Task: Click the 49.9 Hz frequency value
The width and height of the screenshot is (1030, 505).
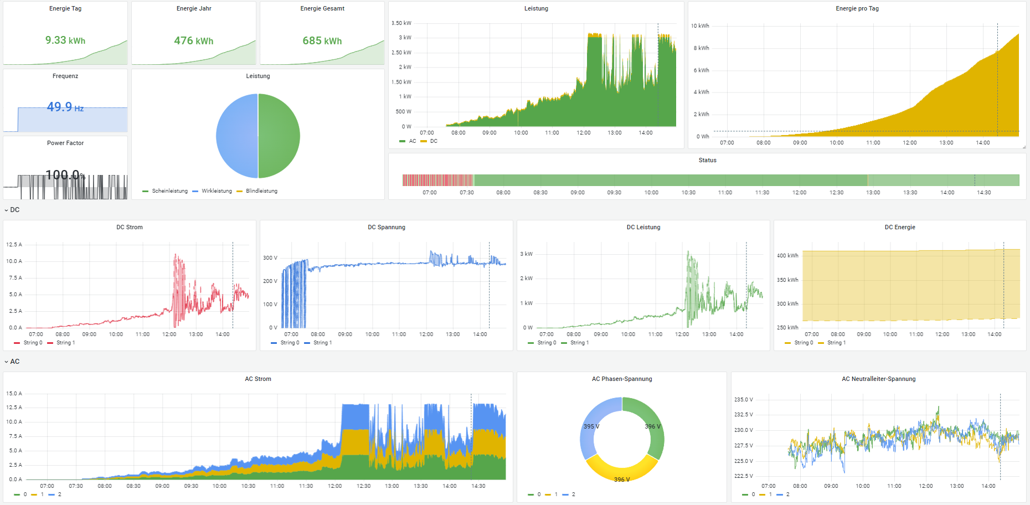Action: pos(65,107)
